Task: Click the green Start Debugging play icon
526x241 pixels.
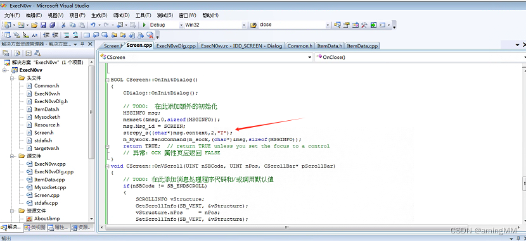Action: [144, 25]
